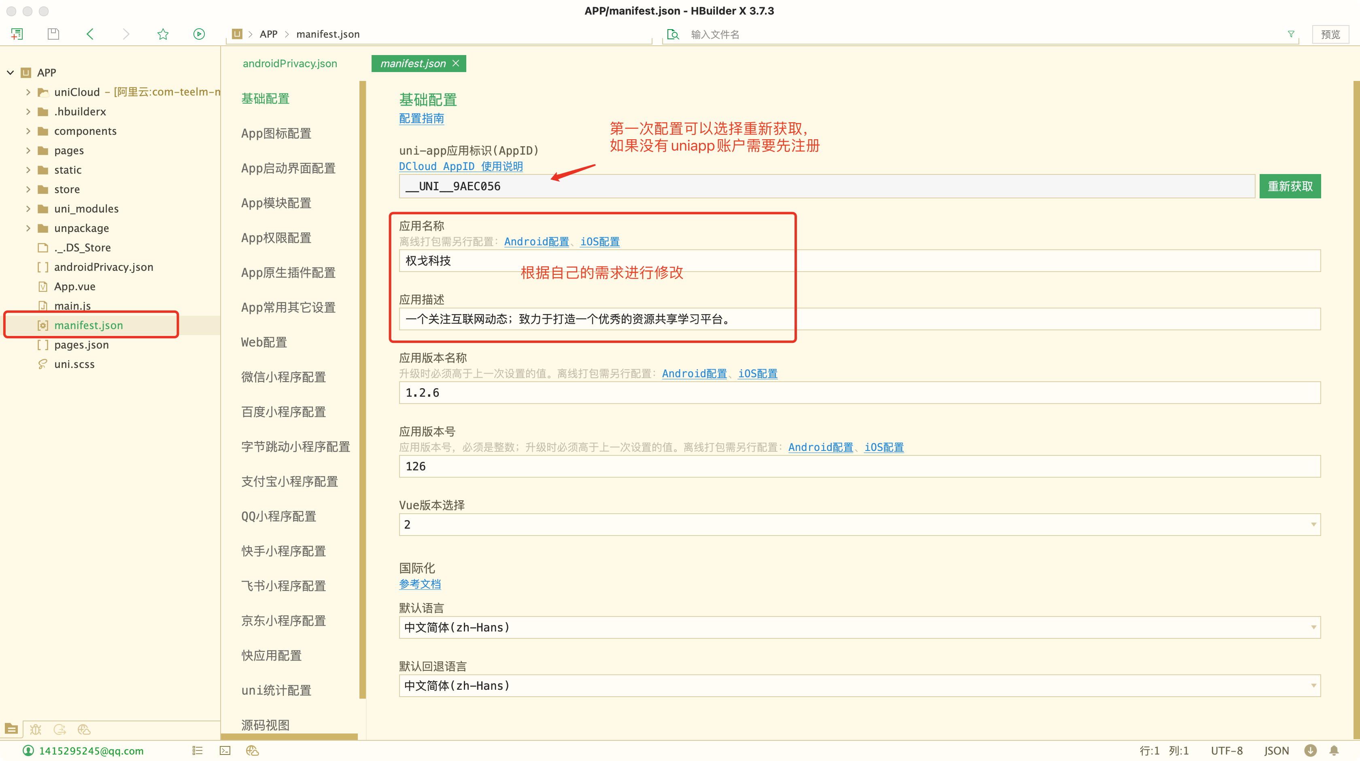This screenshot has width=1360, height=761.
Task: Expand the unpackage folder
Action: [28, 228]
